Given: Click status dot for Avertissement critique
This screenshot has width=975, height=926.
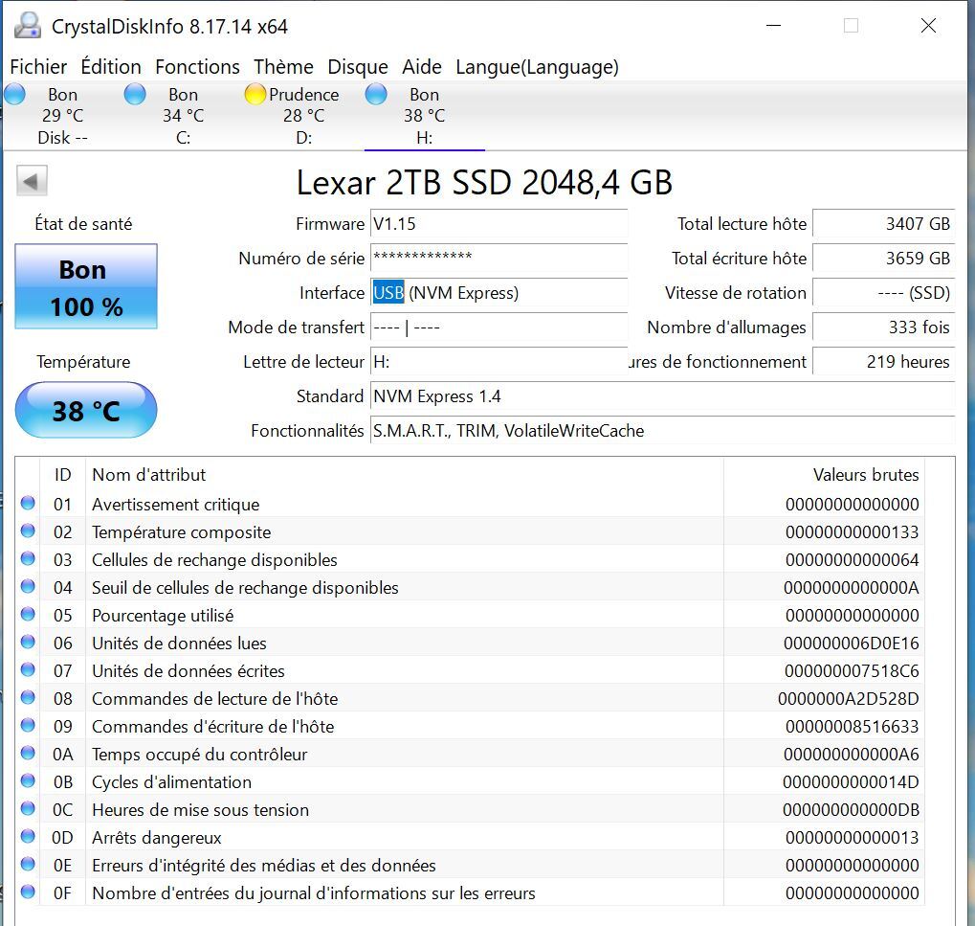Looking at the screenshot, I should tap(28, 503).
